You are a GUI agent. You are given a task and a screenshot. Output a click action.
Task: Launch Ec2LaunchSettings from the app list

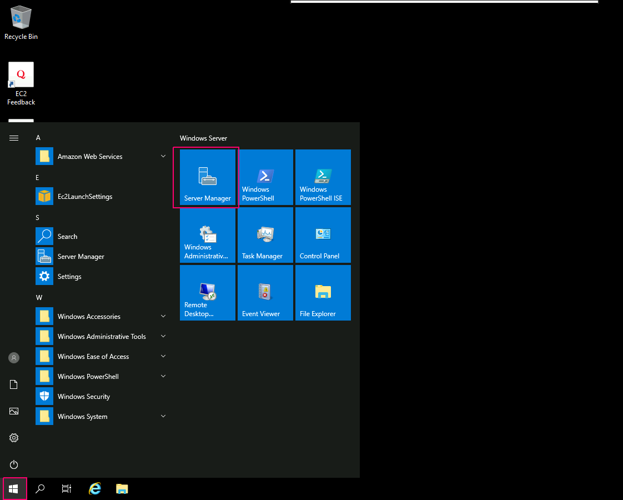[x=101, y=196]
